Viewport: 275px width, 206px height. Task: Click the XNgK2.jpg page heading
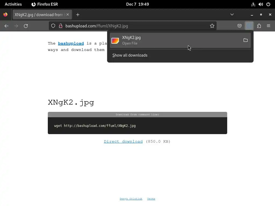point(71,102)
